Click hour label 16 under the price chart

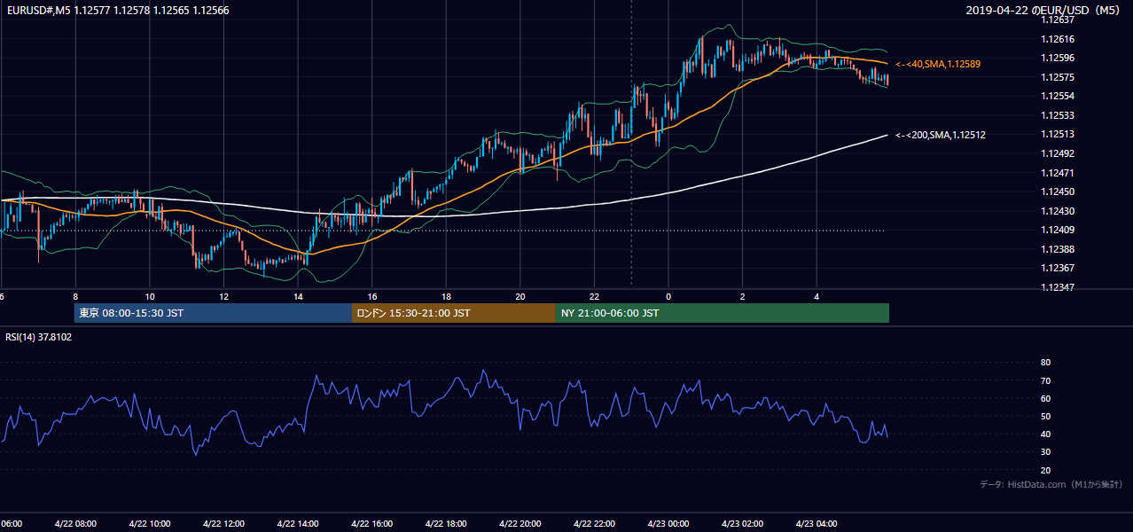(x=372, y=296)
